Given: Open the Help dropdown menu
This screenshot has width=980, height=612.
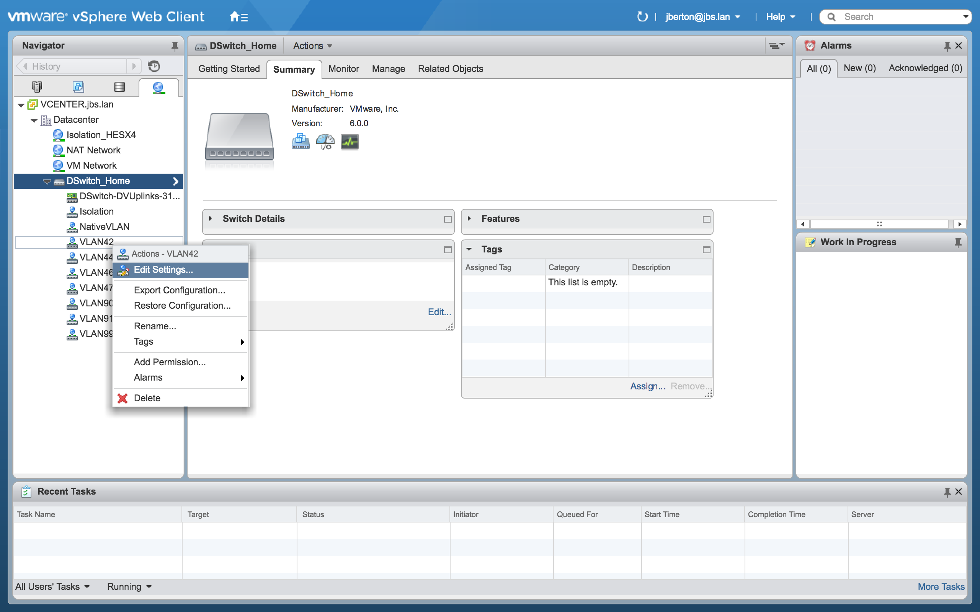Looking at the screenshot, I should 780,16.
